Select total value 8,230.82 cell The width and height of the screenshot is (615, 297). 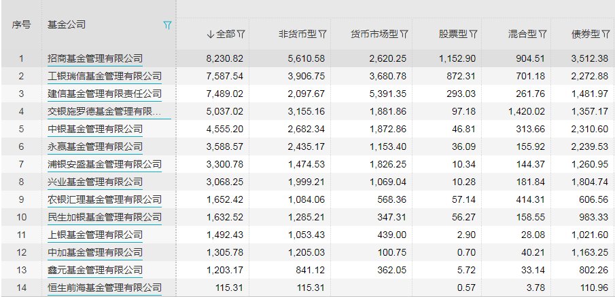[x=225, y=59]
